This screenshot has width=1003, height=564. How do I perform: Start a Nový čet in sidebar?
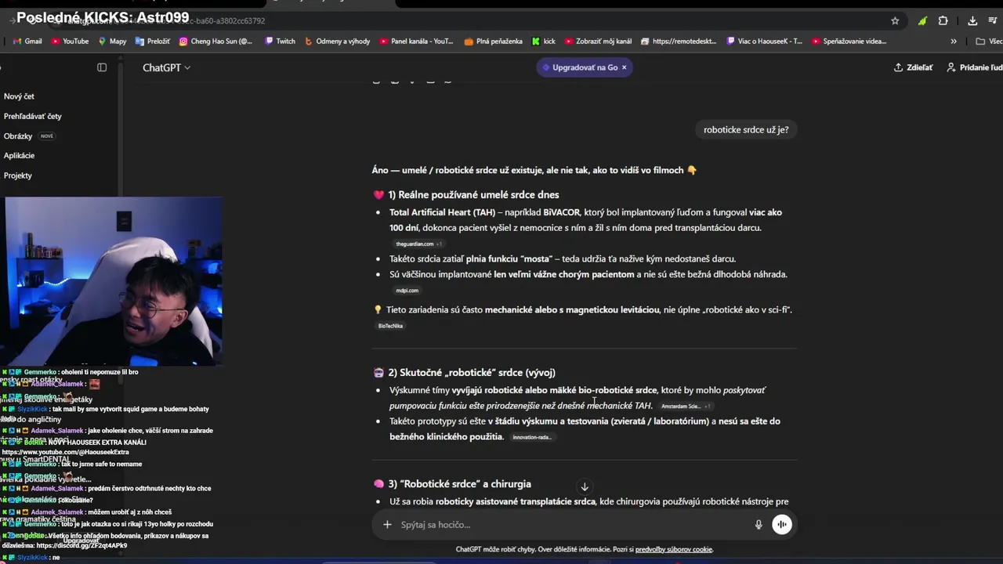coord(19,96)
